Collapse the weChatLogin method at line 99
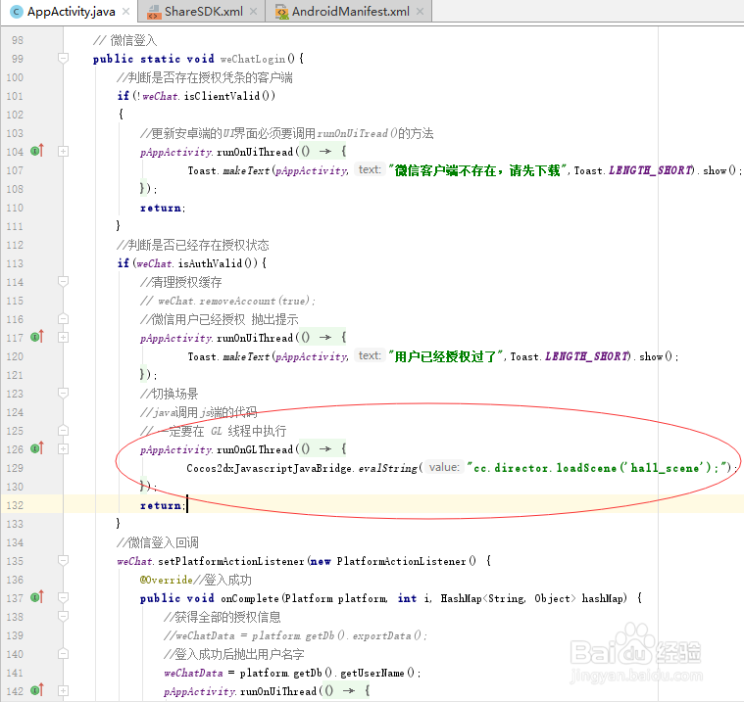Screen dimensions: 744x702 point(63,59)
